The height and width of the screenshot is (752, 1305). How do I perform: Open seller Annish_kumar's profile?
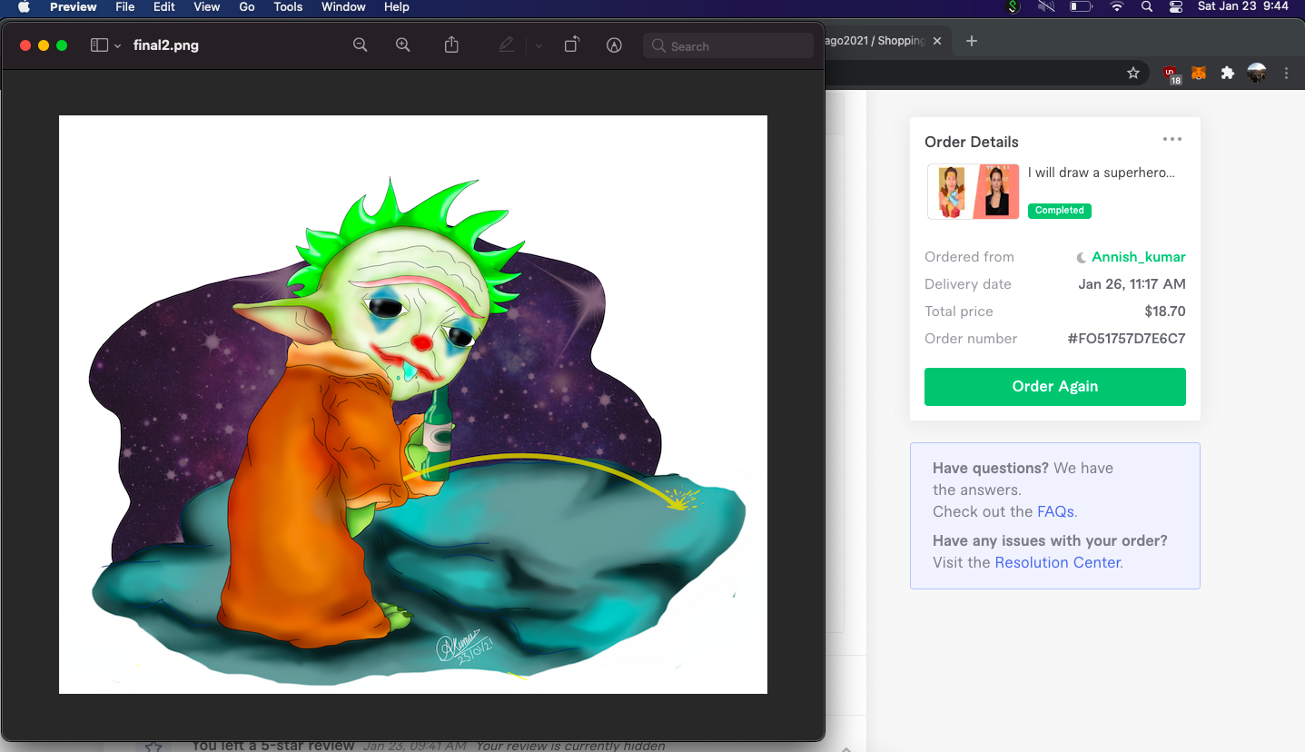1139,257
